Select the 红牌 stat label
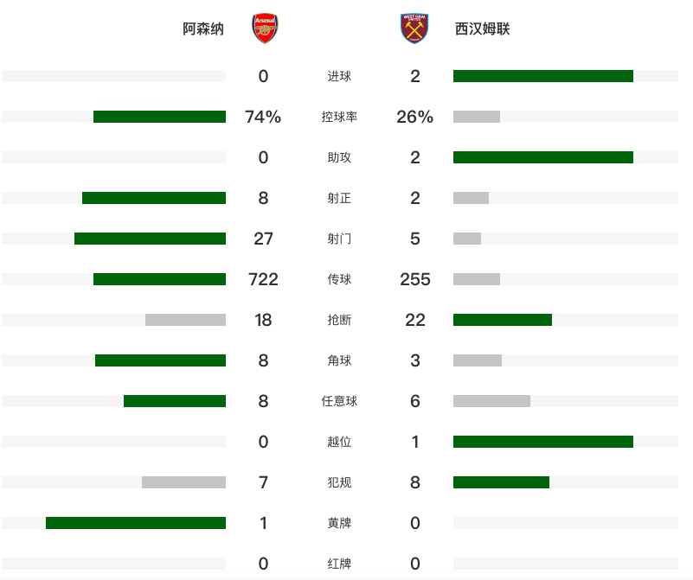The width and height of the screenshot is (693, 580). point(339,564)
